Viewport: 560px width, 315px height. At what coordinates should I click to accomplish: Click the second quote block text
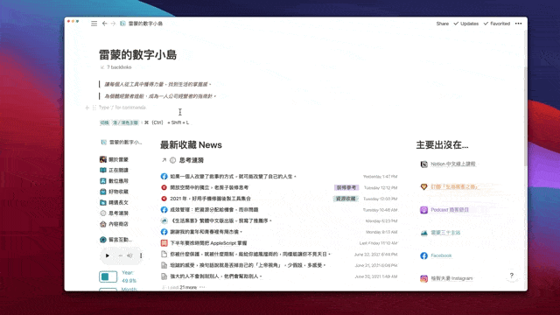[x=160, y=96]
